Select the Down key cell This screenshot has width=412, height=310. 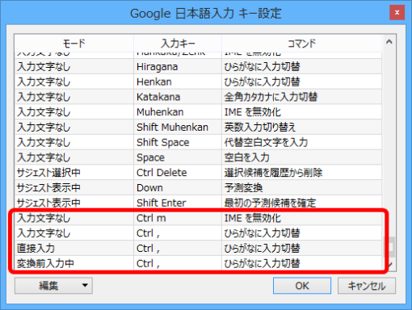(178, 187)
